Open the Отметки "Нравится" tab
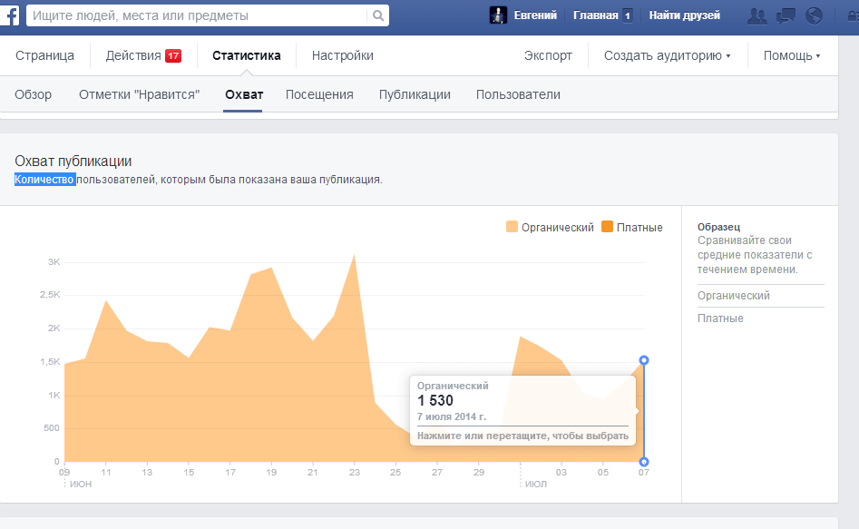The width and height of the screenshot is (859, 529). pyautogui.click(x=139, y=94)
